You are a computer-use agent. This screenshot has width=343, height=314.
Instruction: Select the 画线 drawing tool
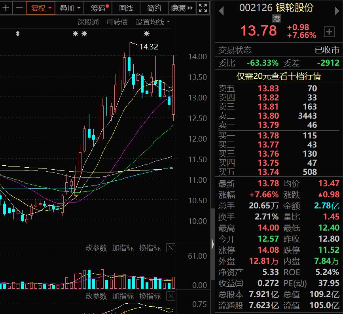point(125,8)
